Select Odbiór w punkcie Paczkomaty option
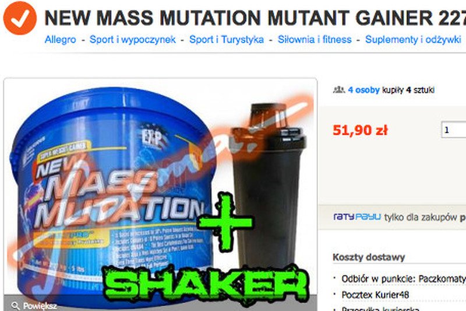Image resolution: width=466 pixels, height=311 pixels. tap(404, 279)
